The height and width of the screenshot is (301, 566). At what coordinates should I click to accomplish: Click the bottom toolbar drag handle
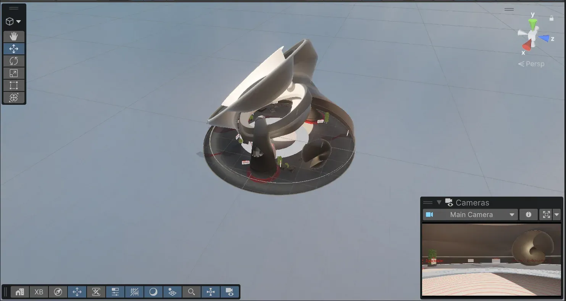6,292
